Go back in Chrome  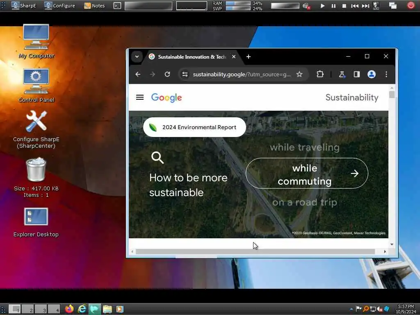click(x=138, y=74)
